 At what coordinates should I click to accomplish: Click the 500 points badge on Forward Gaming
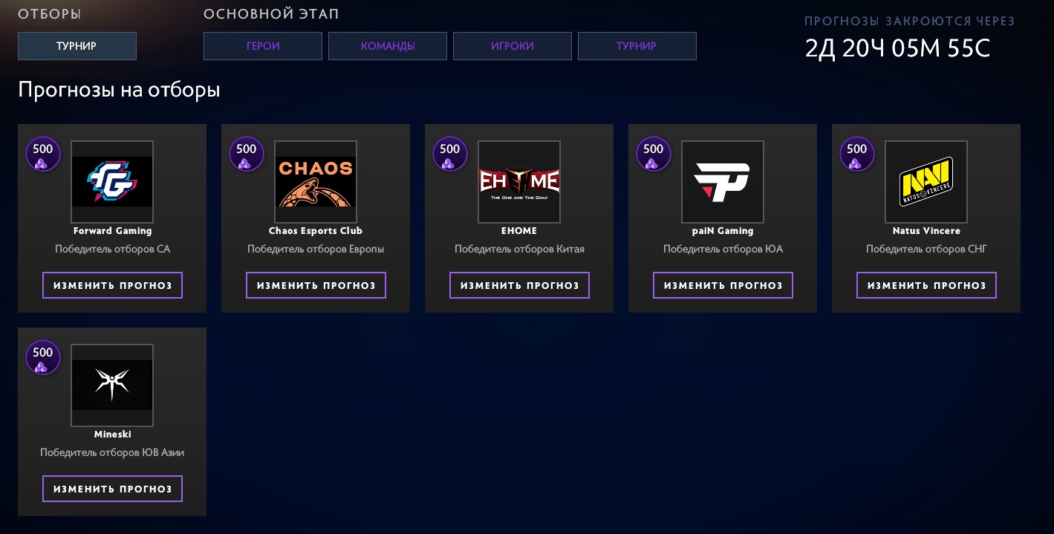point(43,154)
